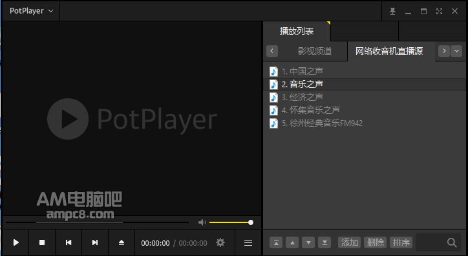The height and width of the screenshot is (256, 468).
Task: Open the 影视频道 playlist tab
Action: click(315, 51)
